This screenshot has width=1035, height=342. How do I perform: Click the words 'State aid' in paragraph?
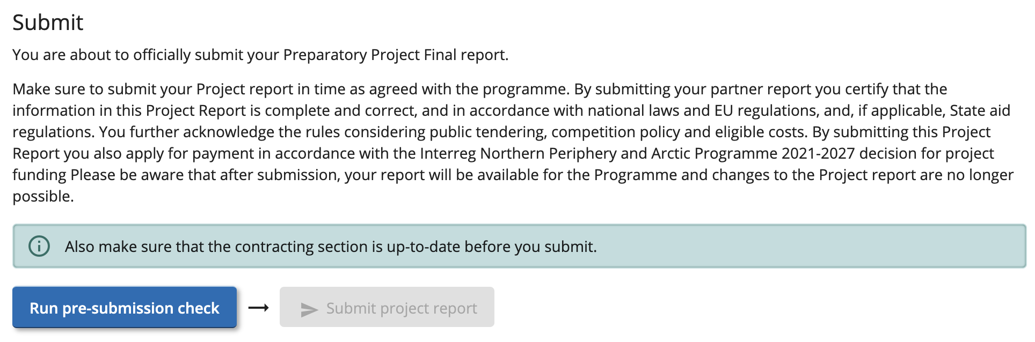pyautogui.click(x=980, y=110)
